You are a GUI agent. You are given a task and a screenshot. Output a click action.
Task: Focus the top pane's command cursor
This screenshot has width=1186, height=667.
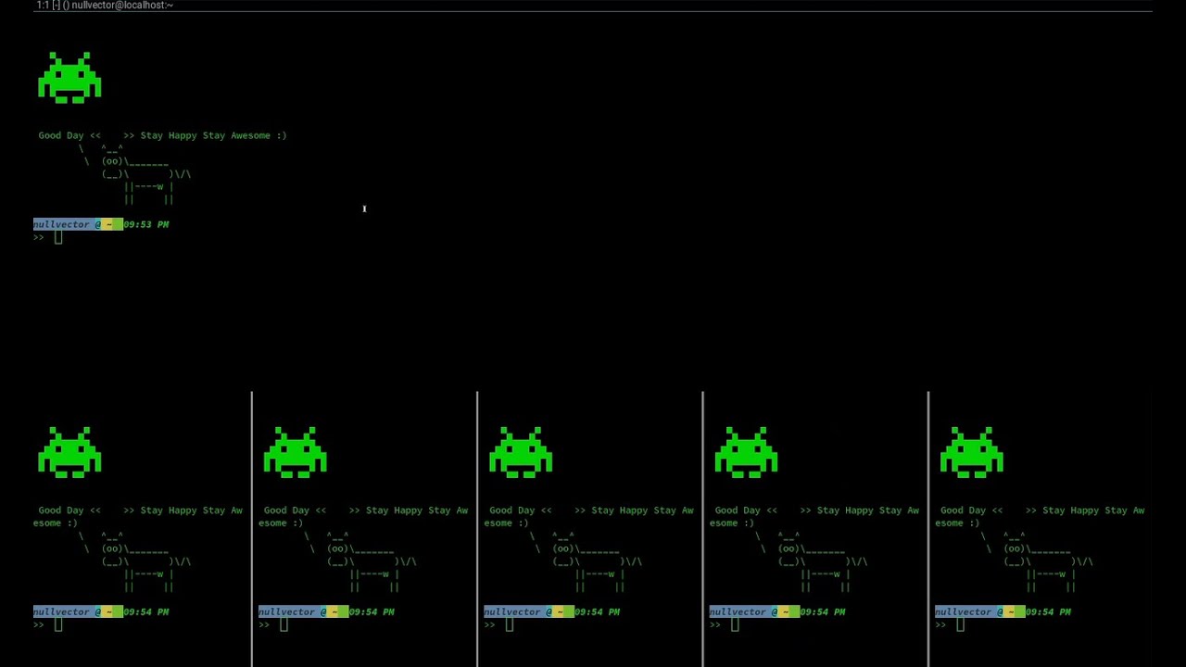pos(58,238)
